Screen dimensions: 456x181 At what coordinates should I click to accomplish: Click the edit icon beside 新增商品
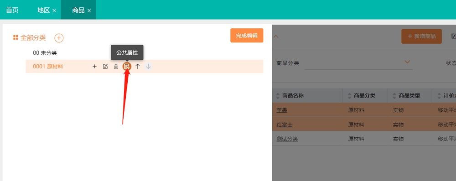[x=453, y=36]
